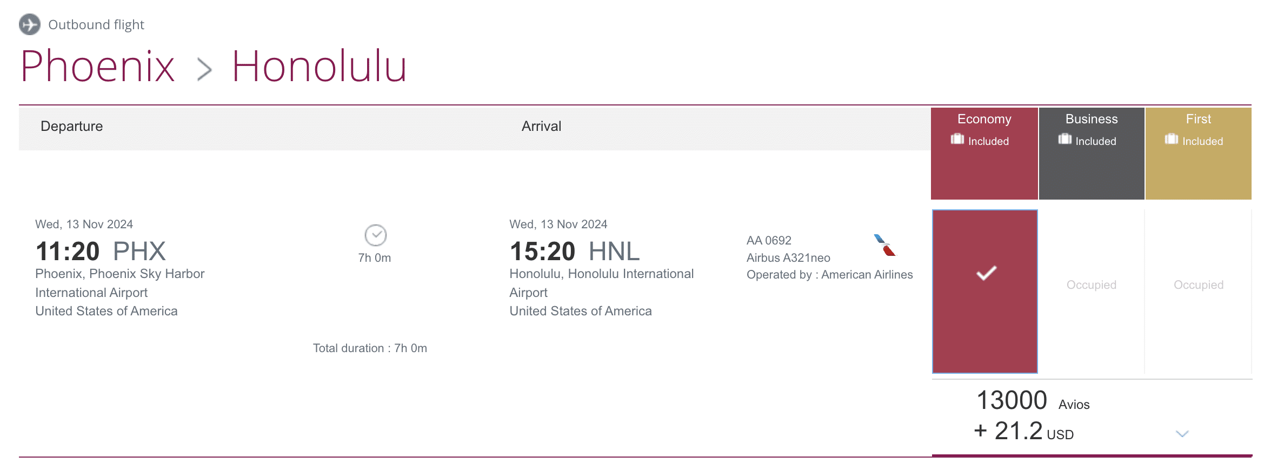
Task: Click the clock icon above flight duration
Action: tap(375, 235)
